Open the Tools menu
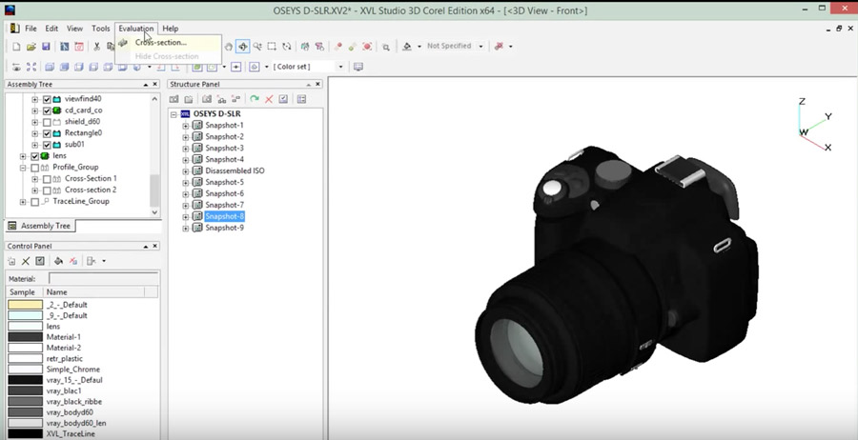This screenshot has width=858, height=440. tap(101, 29)
